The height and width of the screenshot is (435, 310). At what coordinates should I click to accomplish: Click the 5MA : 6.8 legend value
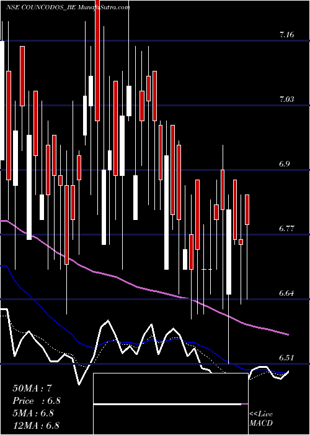point(33,413)
